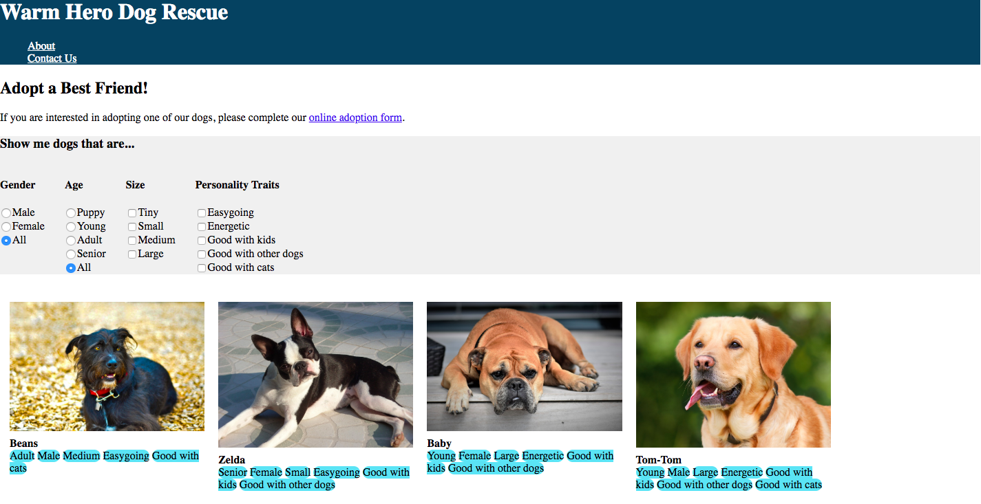Tick the Good with cats checkbox
Screen dimensions: 981x504
202,268
